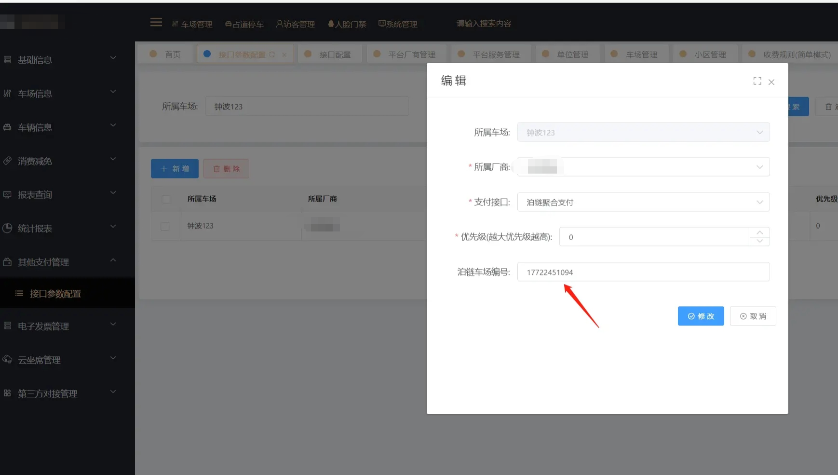Click refresh icon on 接口参数配置 tab
This screenshot has height=475, width=838.
(272, 54)
